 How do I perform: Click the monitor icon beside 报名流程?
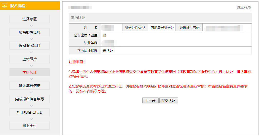[x=4, y=6]
